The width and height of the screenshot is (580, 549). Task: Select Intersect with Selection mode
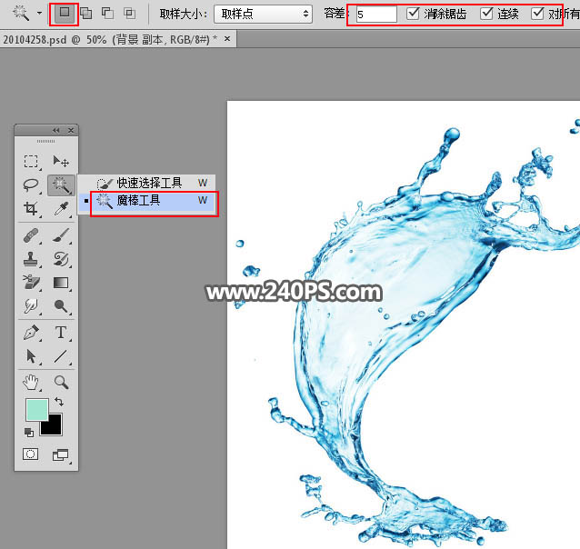pos(129,14)
